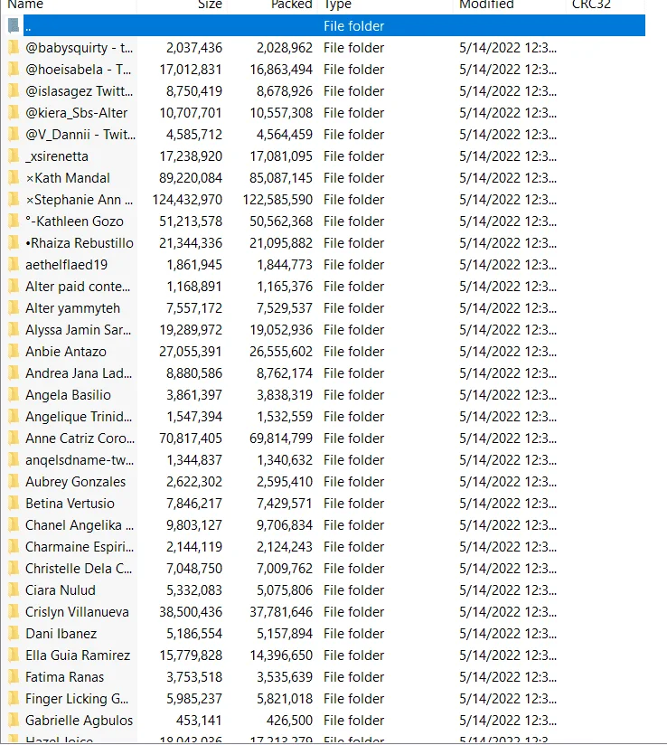Click the packed value 2,028,962
667x745 pixels.
[285, 48]
